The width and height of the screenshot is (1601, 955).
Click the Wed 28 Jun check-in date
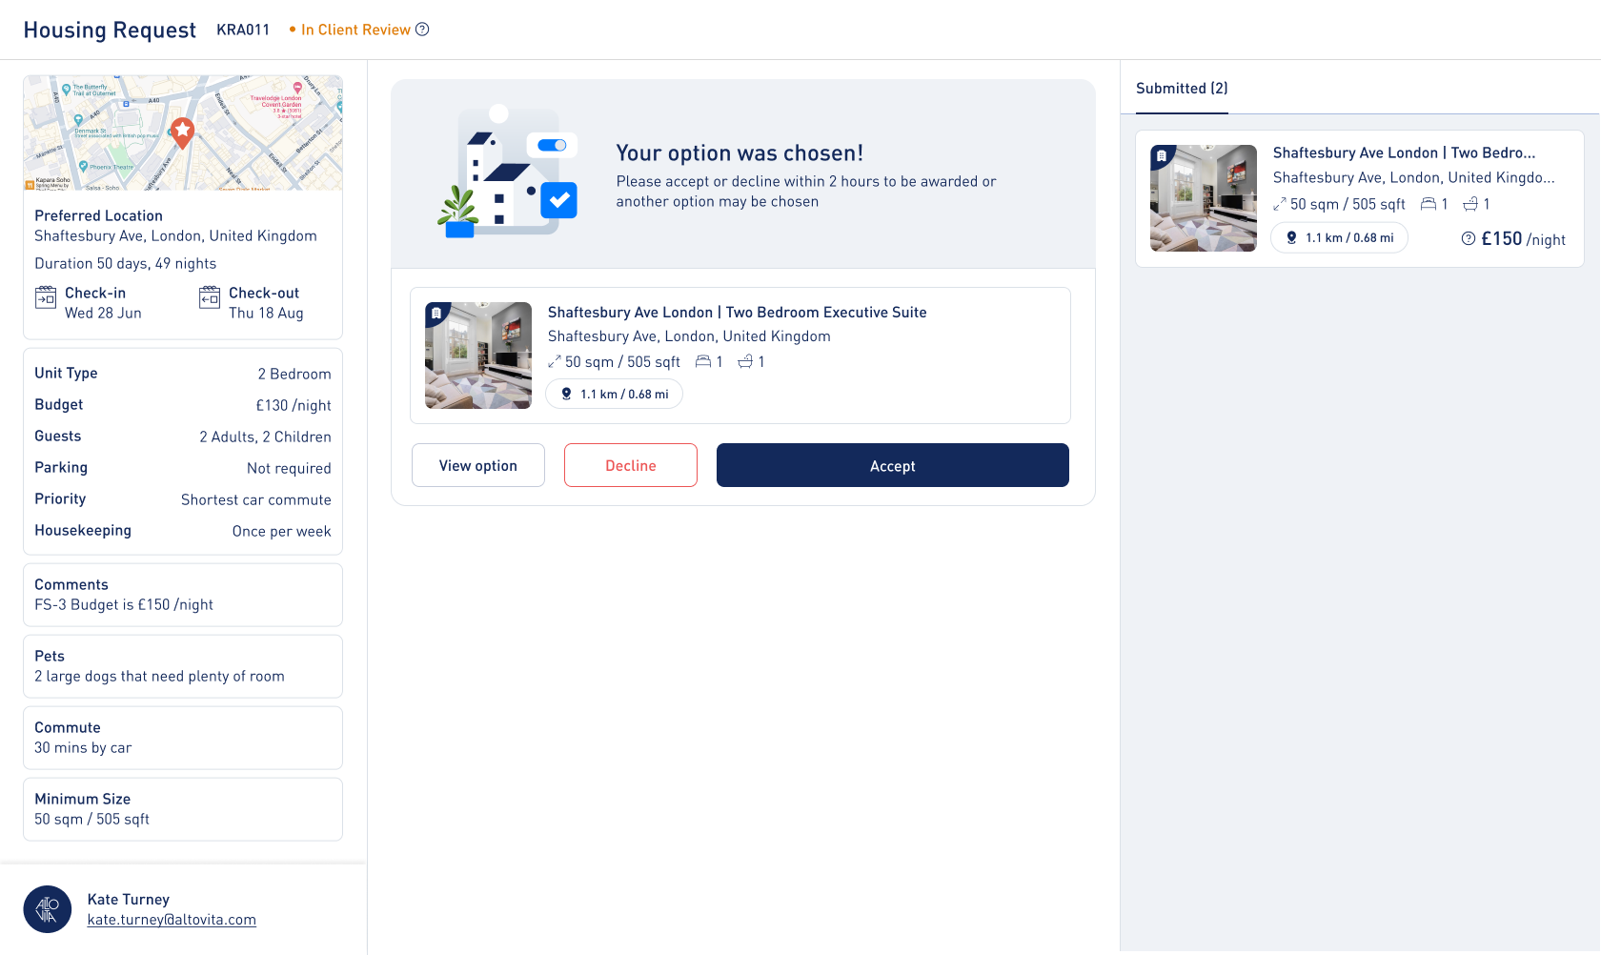103,314
